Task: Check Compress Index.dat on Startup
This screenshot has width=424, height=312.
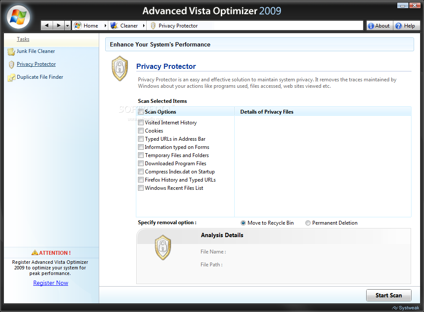Action: pos(141,172)
